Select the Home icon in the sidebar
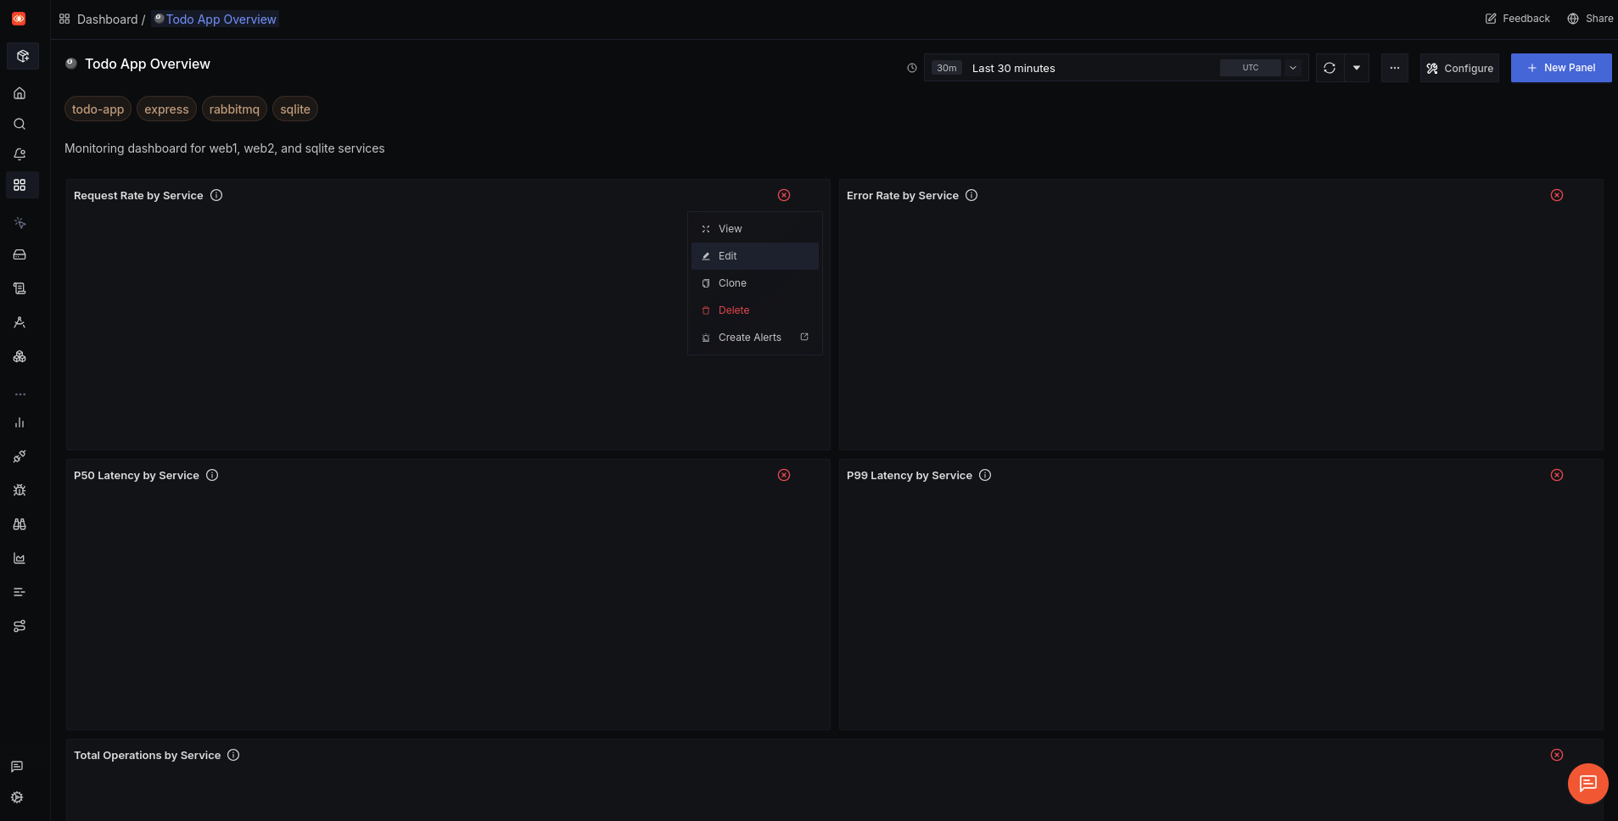This screenshot has height=821, width=1618. pyautogui.click(x=19, y=93)
